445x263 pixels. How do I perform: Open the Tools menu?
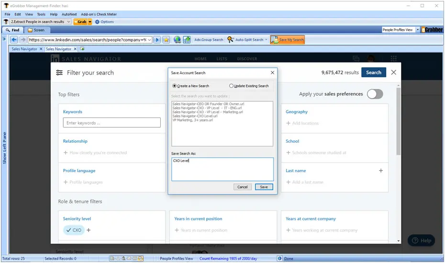pyautogui.click(x=41, y=14)
